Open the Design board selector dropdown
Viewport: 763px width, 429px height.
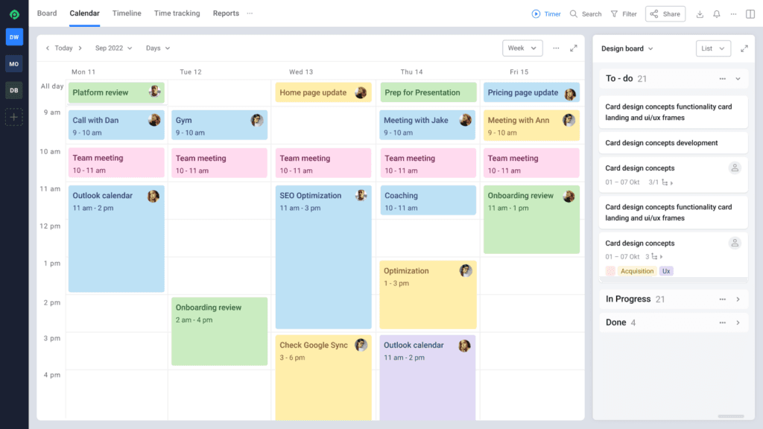[x=628, y=48]
